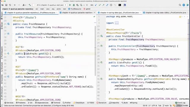Click the warning indicator in the right editor
Viewport: 190px width, 107px height.
tap(180, 17)
